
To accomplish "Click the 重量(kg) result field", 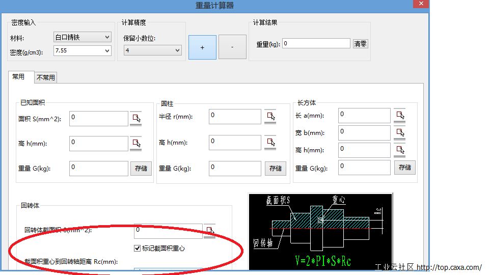I will point(316,44).
